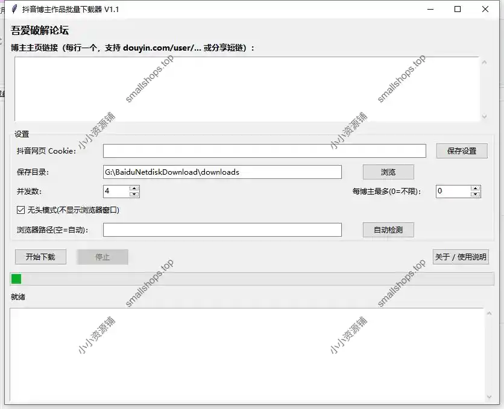This screenshot has height=409, width=504.
Task: Click inside the blogger homepage links text area
Action: tap(247, 89)
